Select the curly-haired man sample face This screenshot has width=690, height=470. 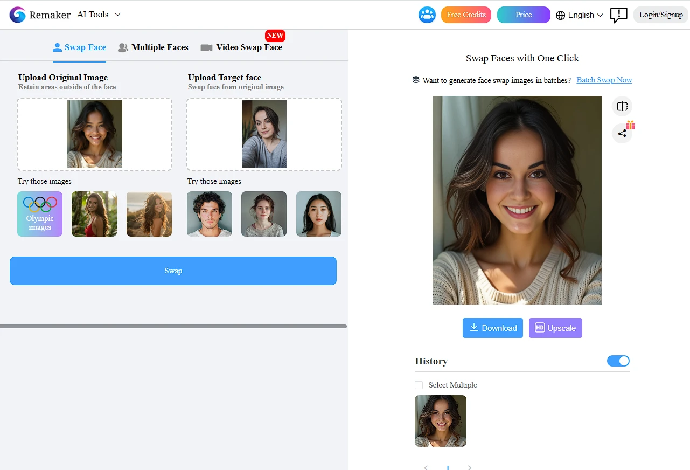tap(210, 214)
